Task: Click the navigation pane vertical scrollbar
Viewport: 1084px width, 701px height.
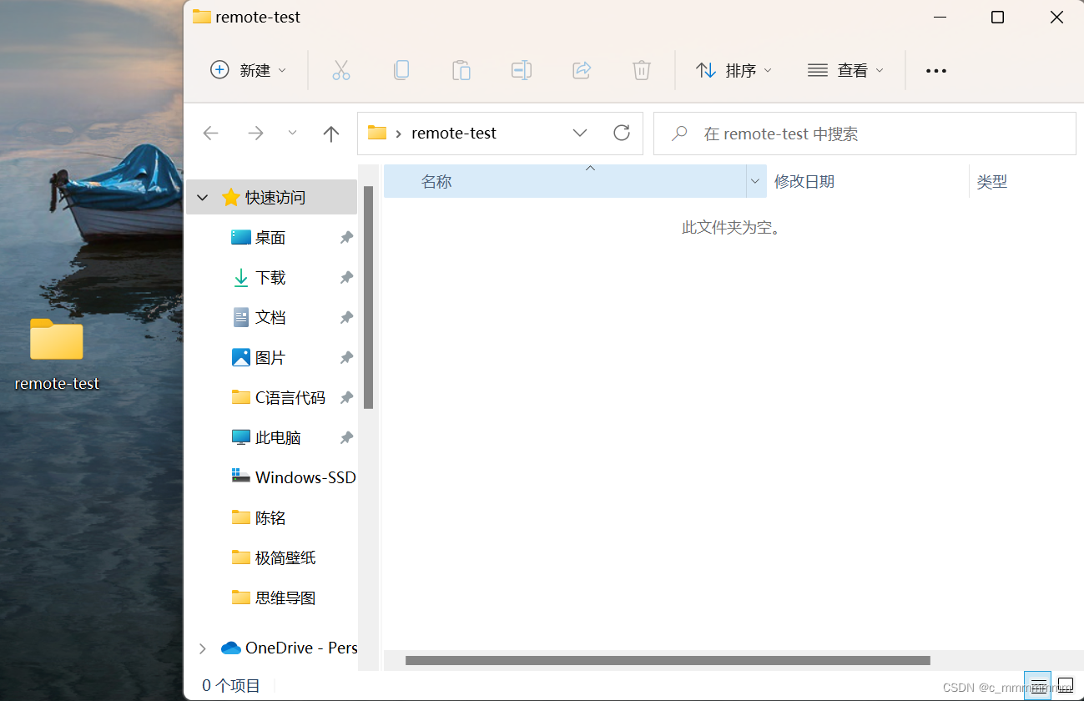Action: coord(369,298)
